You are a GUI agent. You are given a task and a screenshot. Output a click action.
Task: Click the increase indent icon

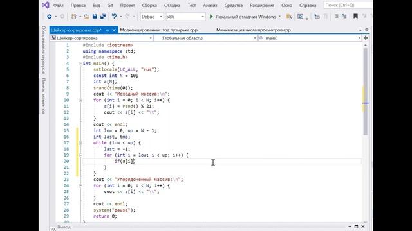(344, 17)
